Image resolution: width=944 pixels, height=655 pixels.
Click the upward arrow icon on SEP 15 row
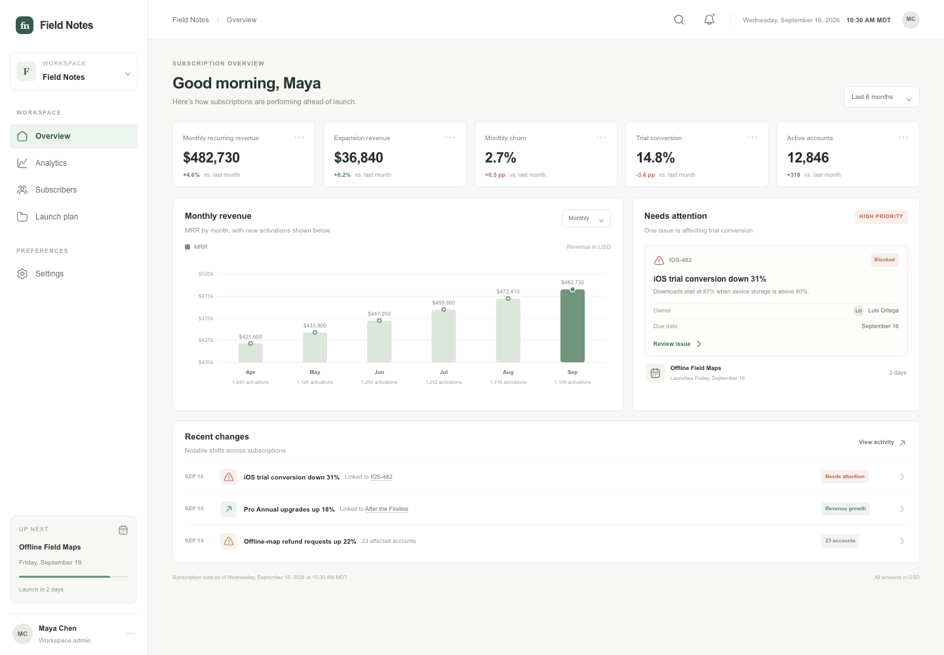pyautogui.click(x=229, y=509)
